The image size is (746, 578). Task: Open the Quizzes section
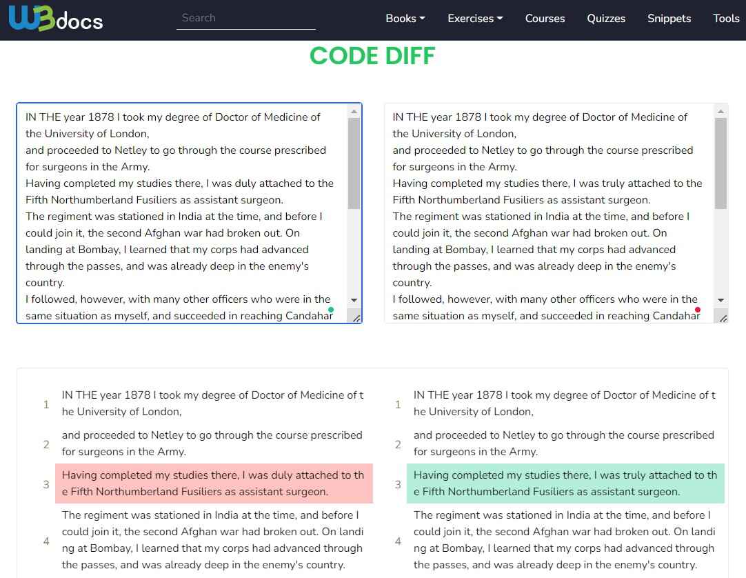606,19
